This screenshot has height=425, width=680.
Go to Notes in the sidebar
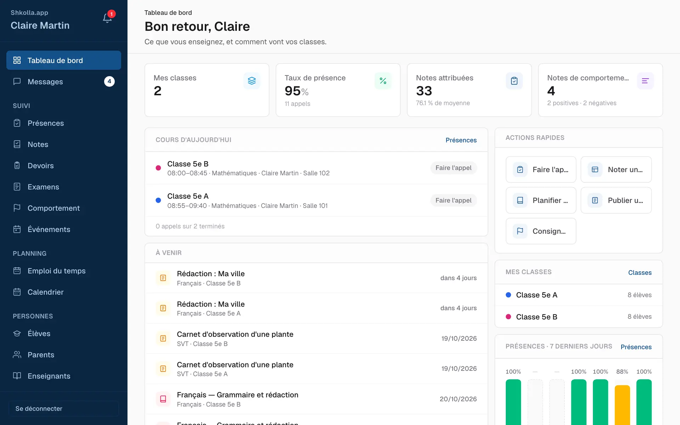[64, 144]
